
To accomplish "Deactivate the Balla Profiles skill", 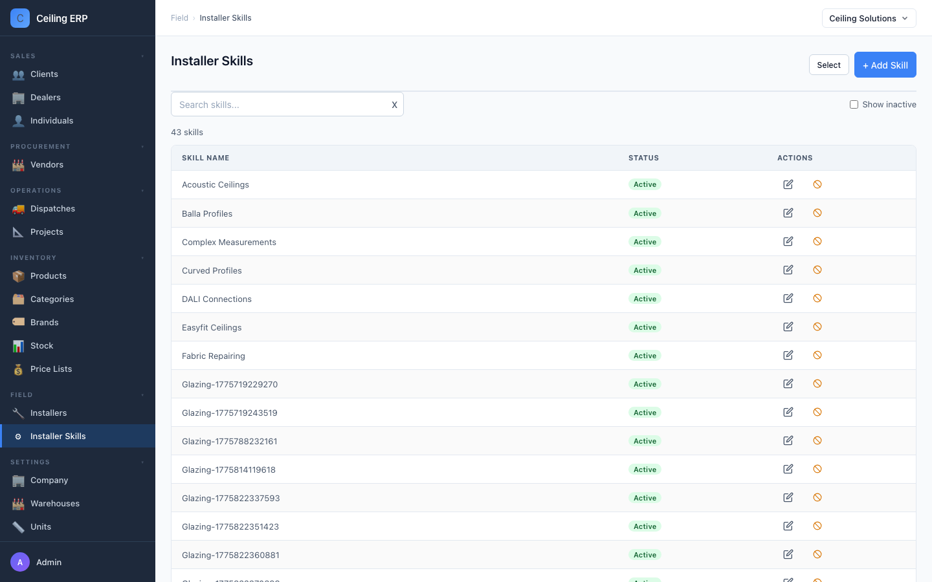I will (817, 213).
